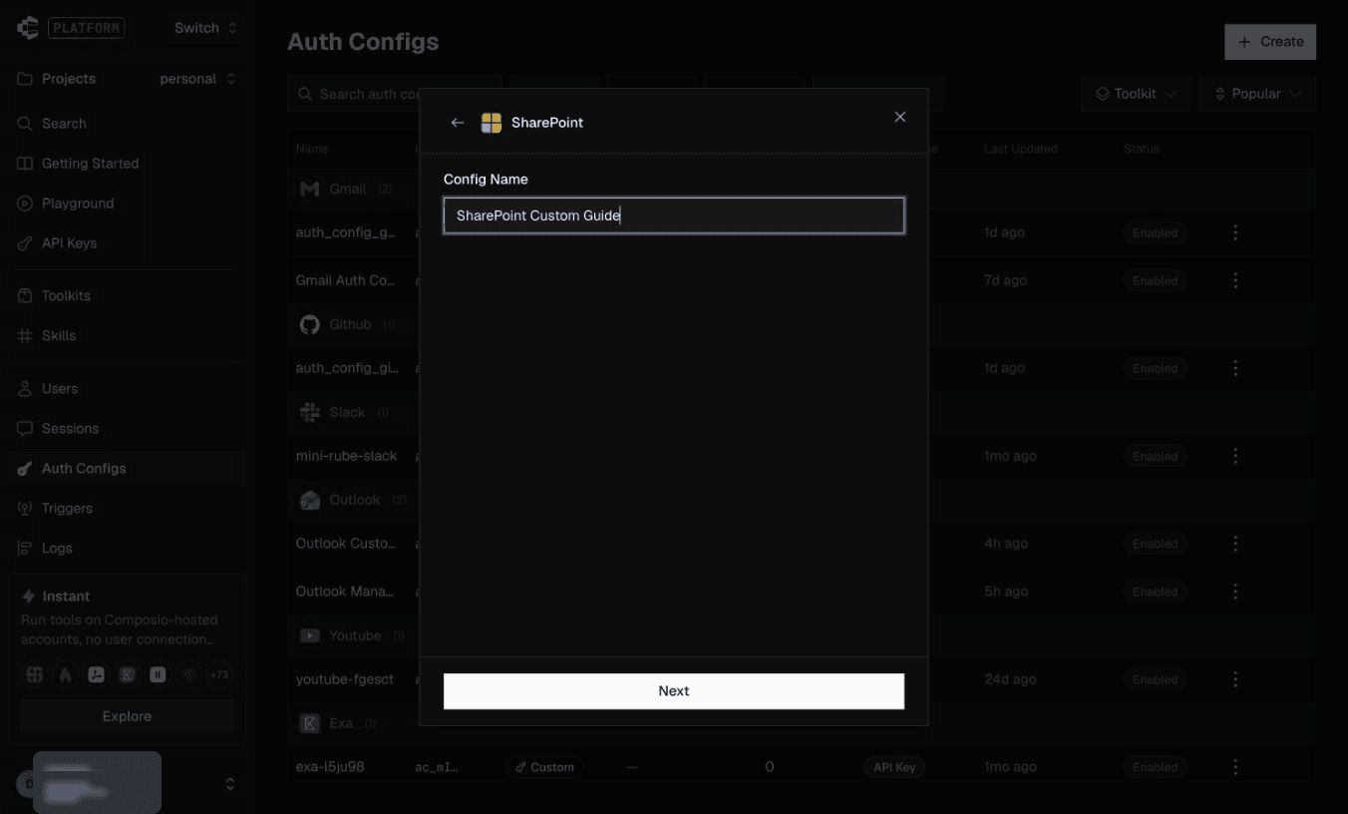Close the SharePoint config dialog

coord(900,117)
